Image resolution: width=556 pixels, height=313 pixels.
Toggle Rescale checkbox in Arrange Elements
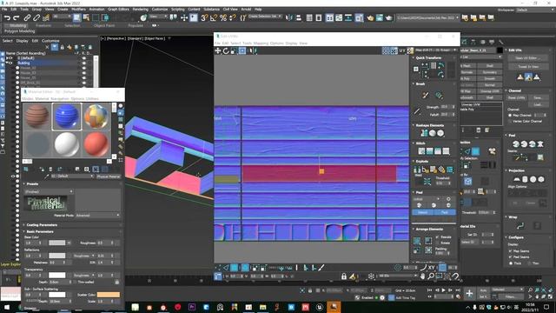437,237
